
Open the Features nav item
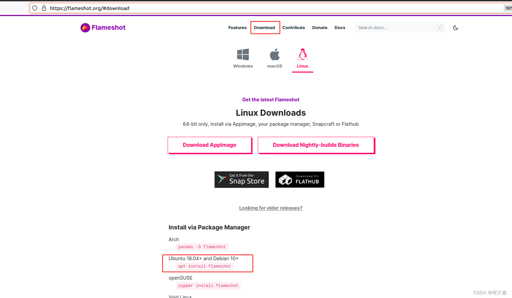click(x=237, y=28)
